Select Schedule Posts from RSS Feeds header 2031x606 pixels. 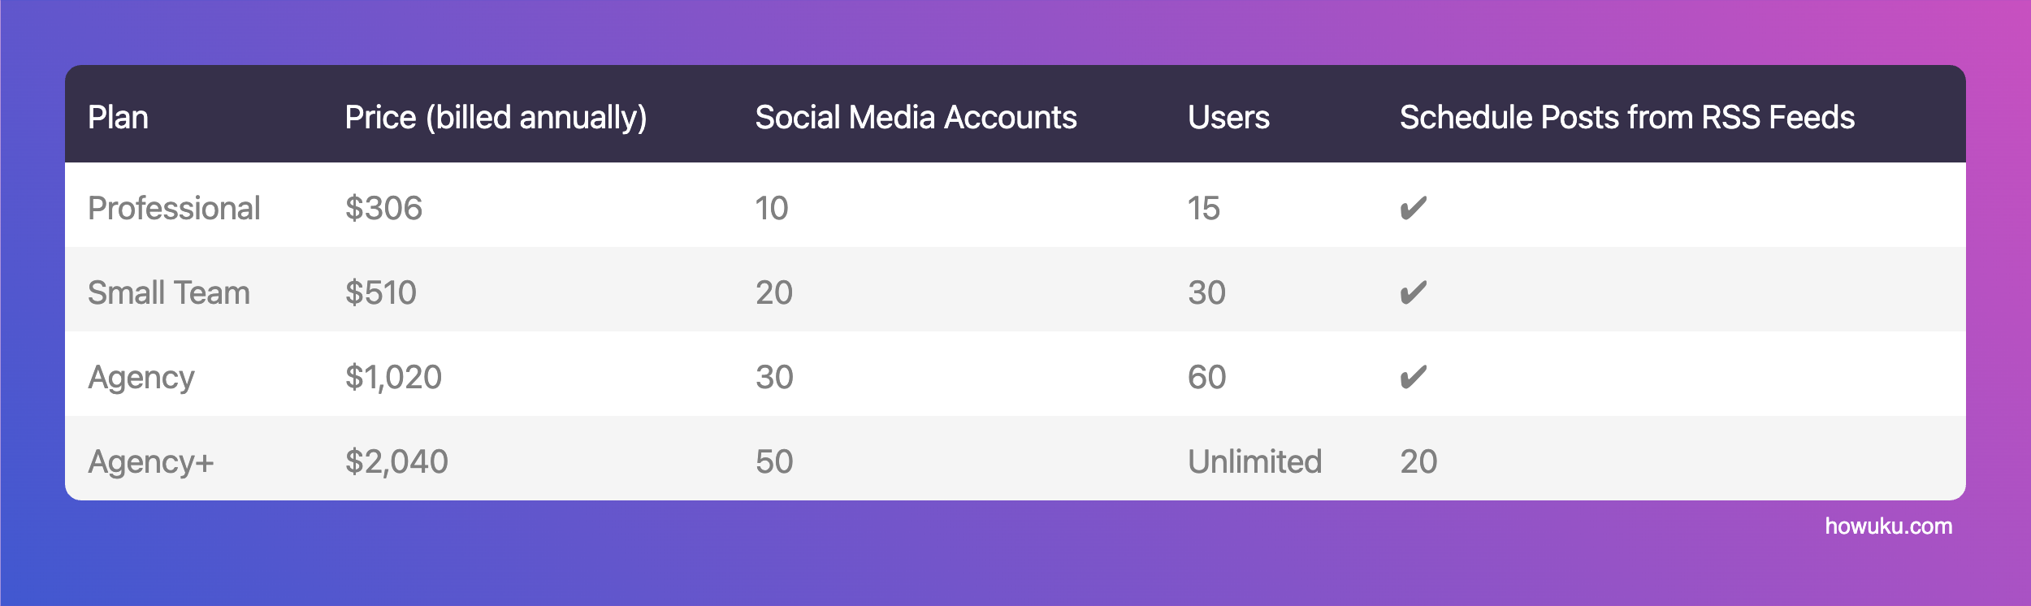[x=1627, y=118]
